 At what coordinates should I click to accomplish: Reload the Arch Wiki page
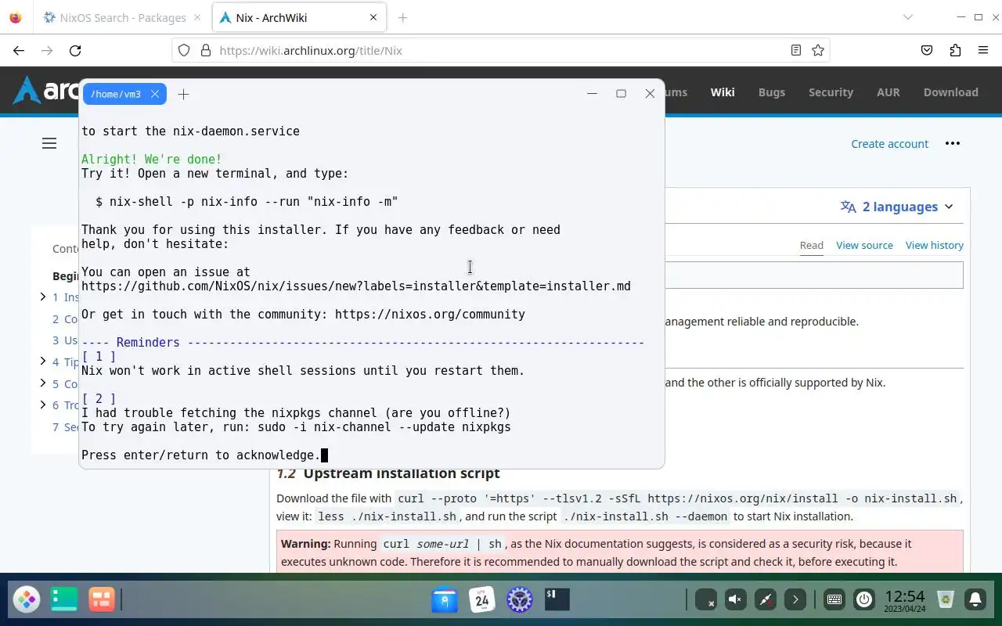tap(75, 50)
